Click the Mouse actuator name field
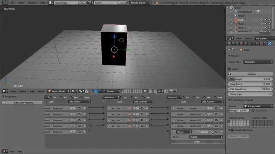Screen dimensions: 275x154 click(x=201, y=132)
